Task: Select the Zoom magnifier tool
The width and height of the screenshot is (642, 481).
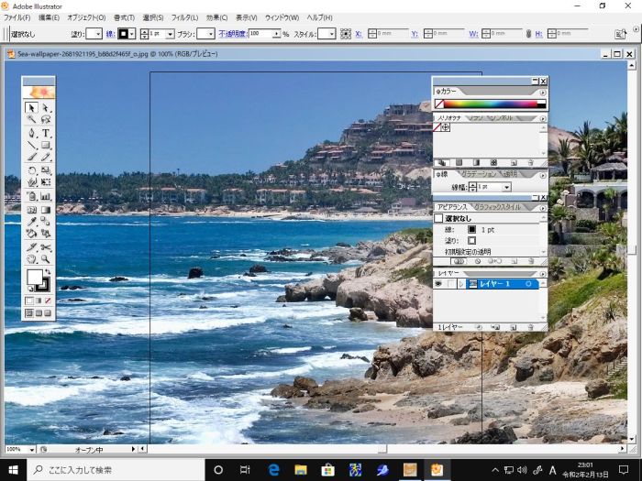Action: (x=45, y=259)
